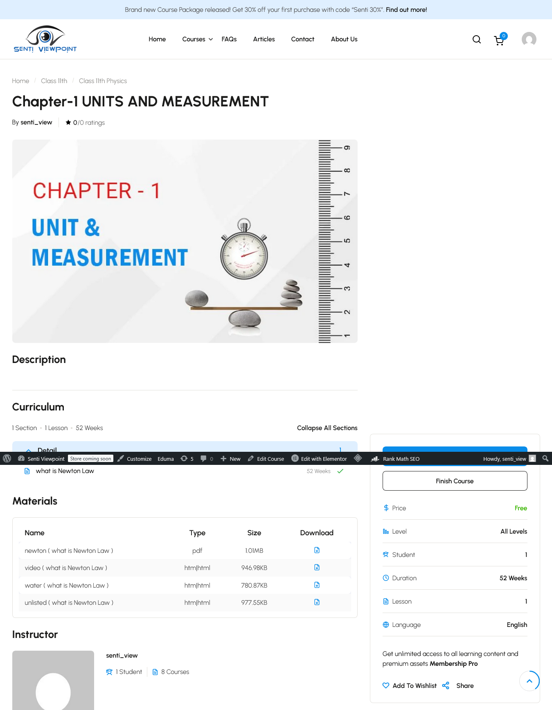Click the Share link
Image resolution: width=552 pixels, height=710 pixels.
[465, 685]
